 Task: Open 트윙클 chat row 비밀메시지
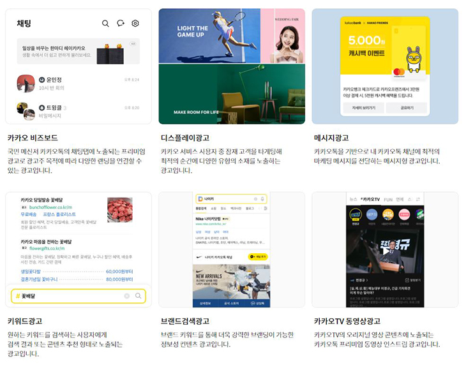[x=78, y=112]
